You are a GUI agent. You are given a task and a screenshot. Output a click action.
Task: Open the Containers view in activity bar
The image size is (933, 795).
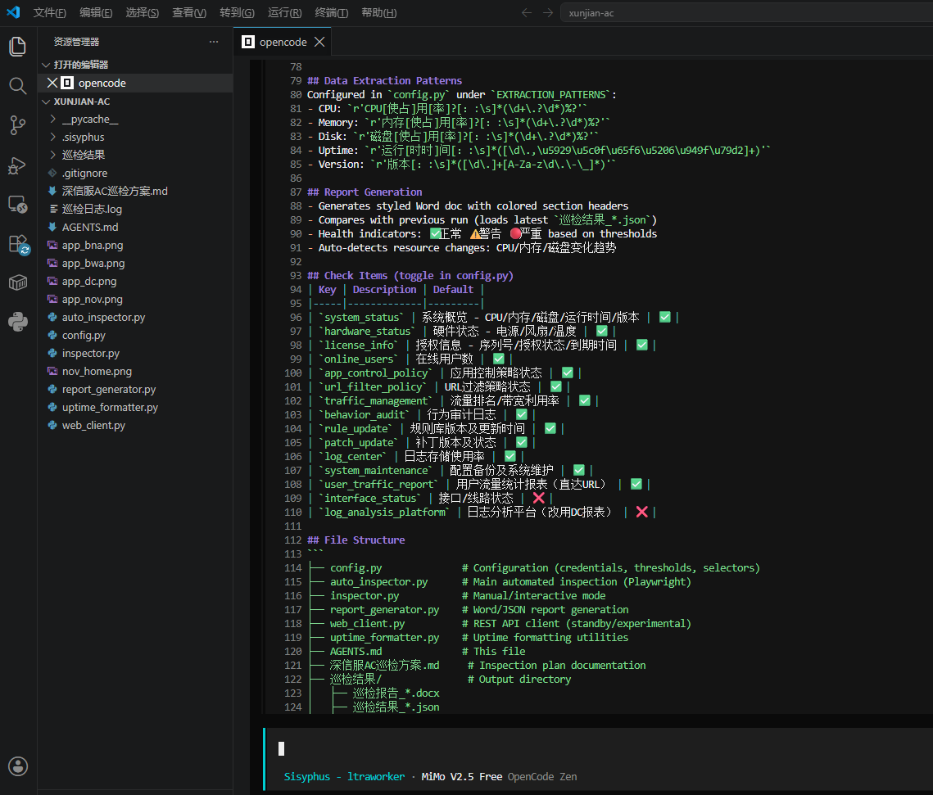click(x=18, y=282)
